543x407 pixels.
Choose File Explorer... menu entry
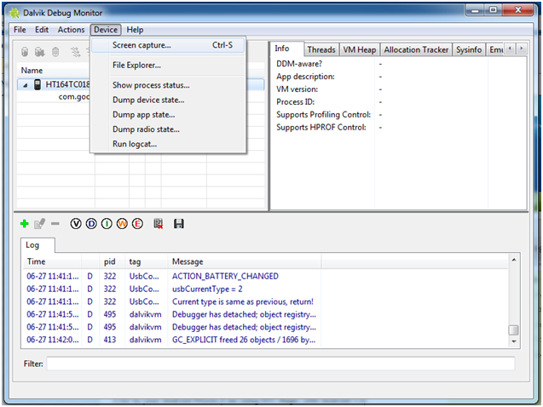(x=168, y=65)
